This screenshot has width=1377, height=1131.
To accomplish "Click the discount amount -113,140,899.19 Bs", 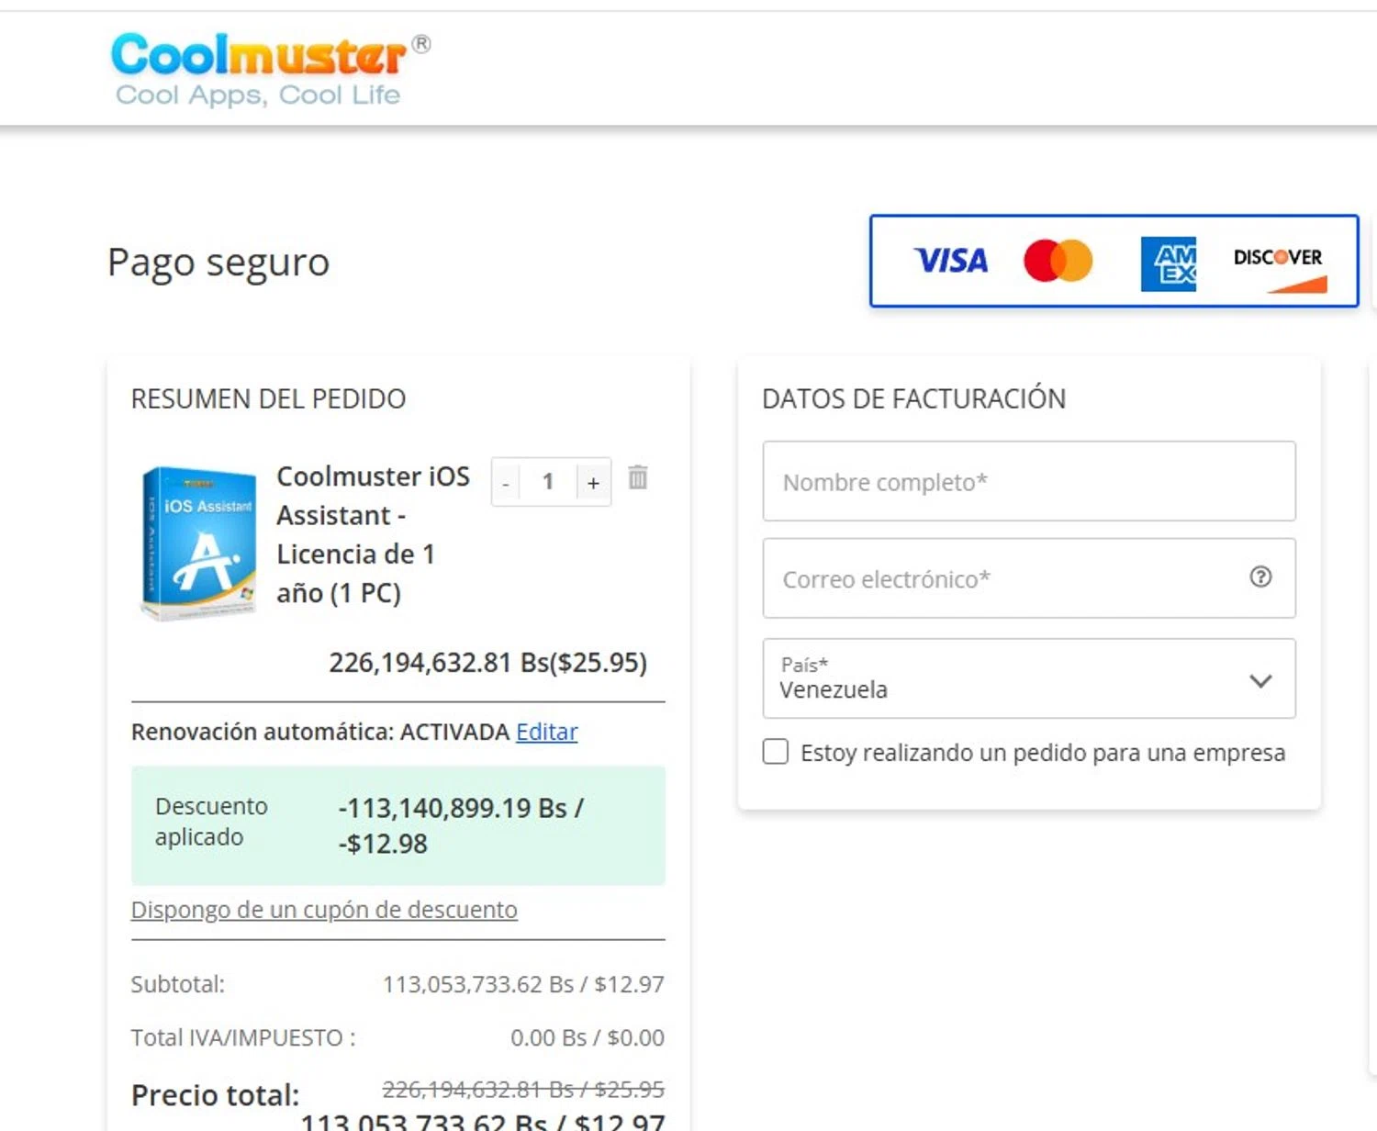I will 461,808.
